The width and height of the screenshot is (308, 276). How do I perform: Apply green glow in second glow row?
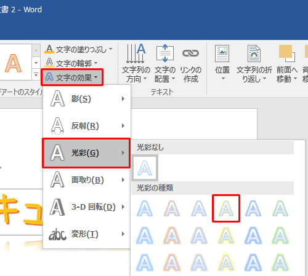[280, 235]
